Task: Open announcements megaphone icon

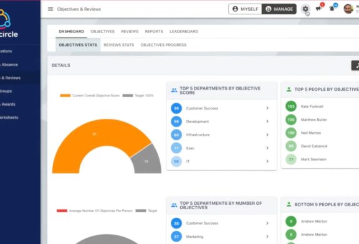Action: (x=318, y=9)
